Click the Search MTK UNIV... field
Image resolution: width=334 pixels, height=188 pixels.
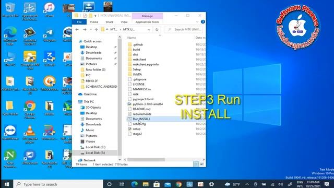point(184,29)
